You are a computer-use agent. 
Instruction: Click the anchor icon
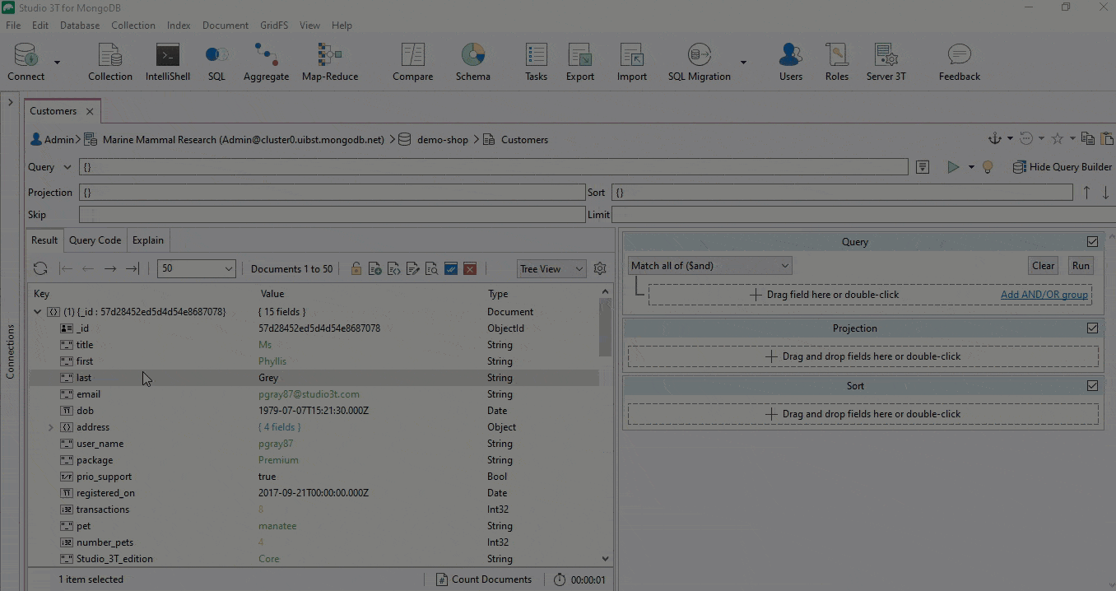pyautogui.click(x=994, y=139)
